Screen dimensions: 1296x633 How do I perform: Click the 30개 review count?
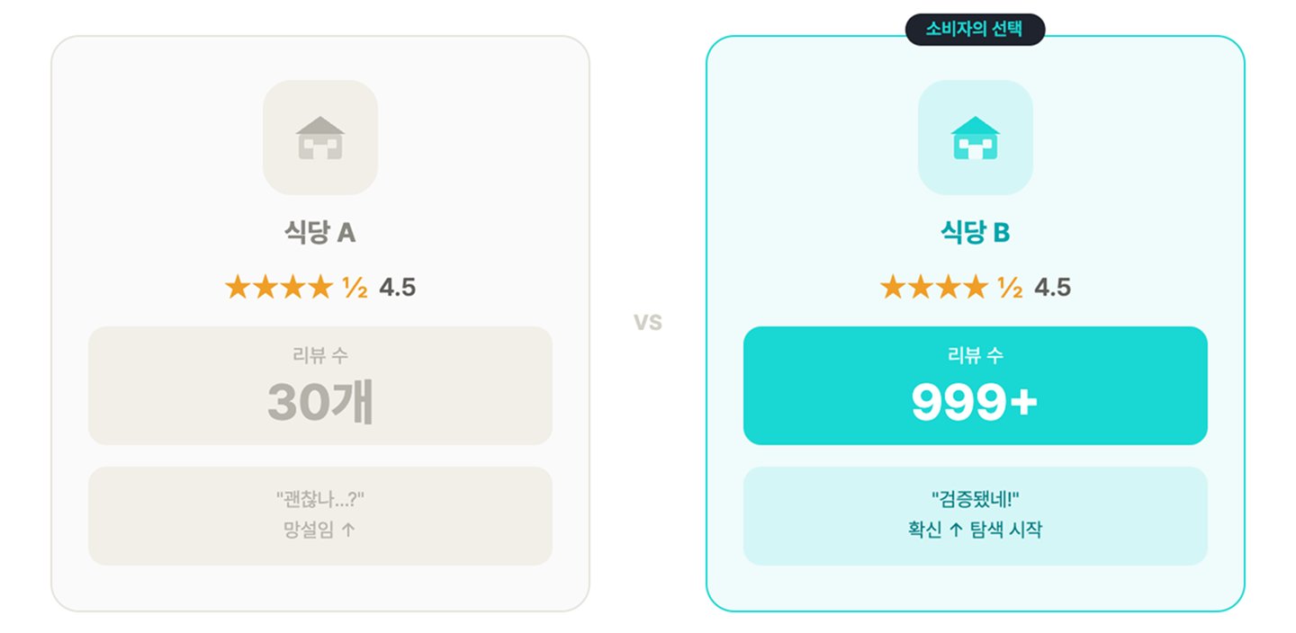pyautogui.click(x=320, y=404)
